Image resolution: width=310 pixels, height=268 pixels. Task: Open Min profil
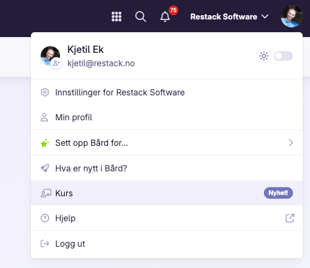(x=167, y=117)
